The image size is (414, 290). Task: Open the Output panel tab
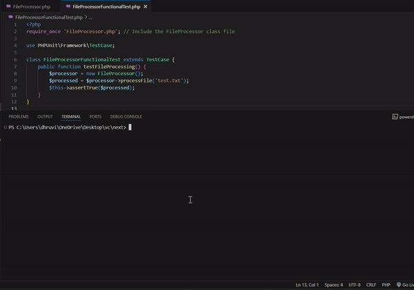(x=45, y=116)
